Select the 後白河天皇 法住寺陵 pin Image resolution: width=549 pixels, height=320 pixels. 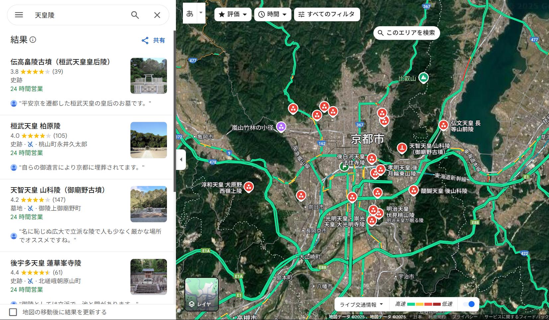click(x=372, y=159)
